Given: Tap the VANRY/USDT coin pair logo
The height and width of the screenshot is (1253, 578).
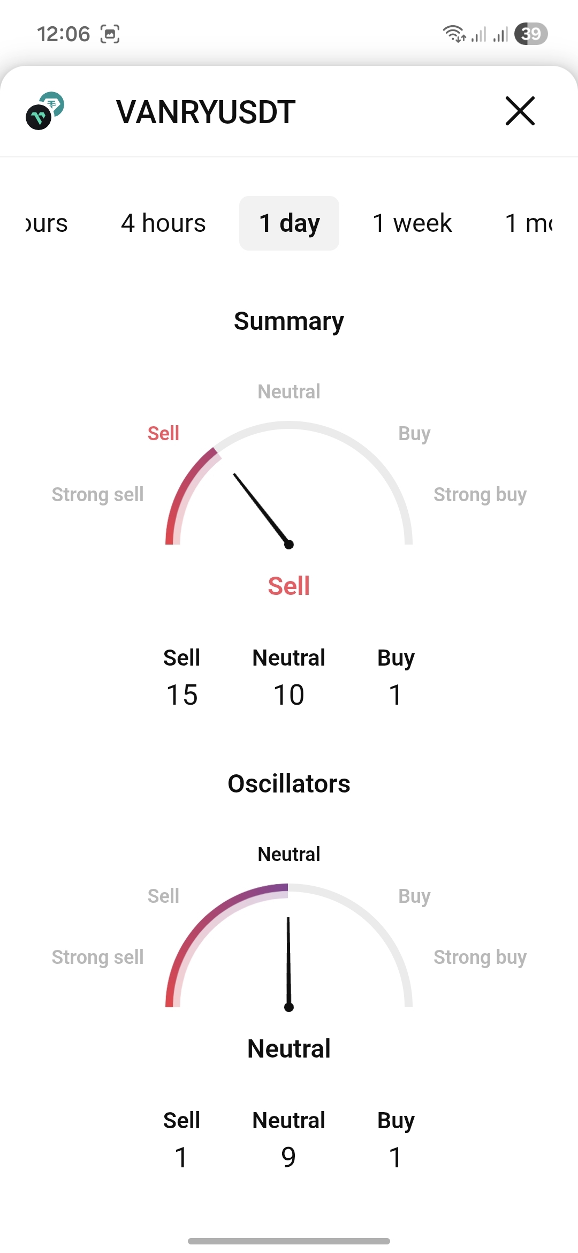Looking at the screenshot, I should pyautogui.click(x=45, y=111).
